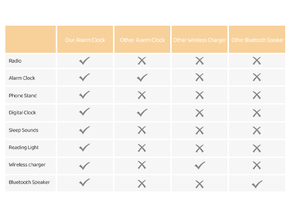This screenshot has width=291, height=218.
Task: Select the Our Alarm Clock column header
Action: (85, 40)
